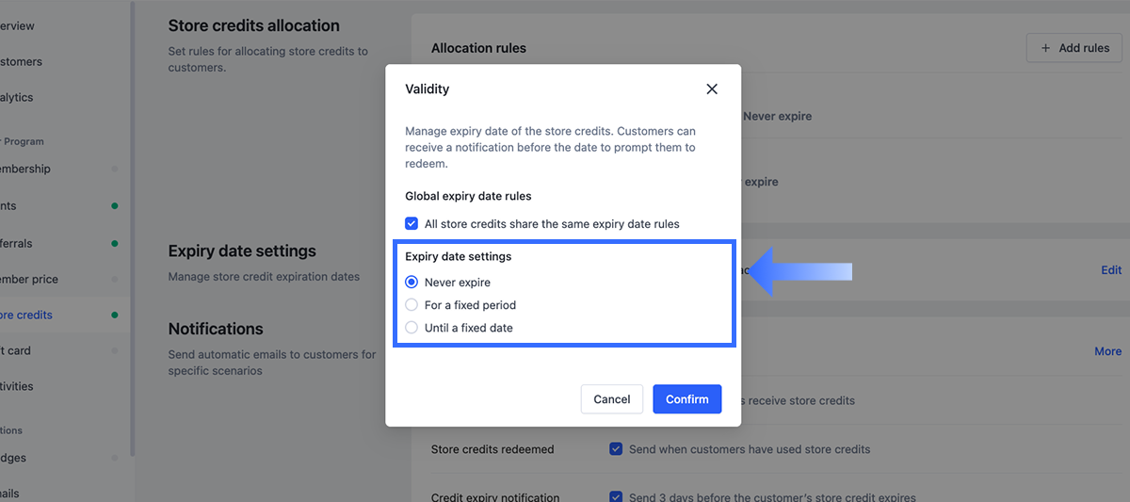The width and height of the screenshot is (1130, 502).
Task: Open Membership in the sidebar
Action: 25,169
